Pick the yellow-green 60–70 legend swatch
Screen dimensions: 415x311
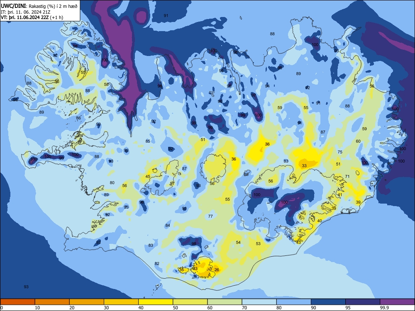pyautogui.click(x=225, y=302)
